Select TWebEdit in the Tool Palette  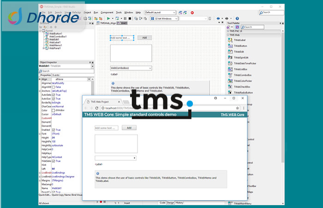236,52
